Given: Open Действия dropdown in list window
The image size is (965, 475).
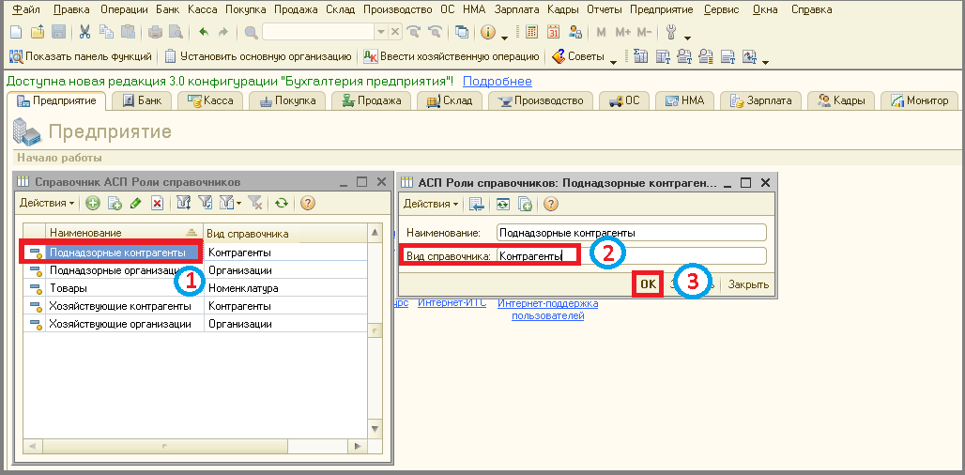Looking at the screenshot, I should (47, 203).
